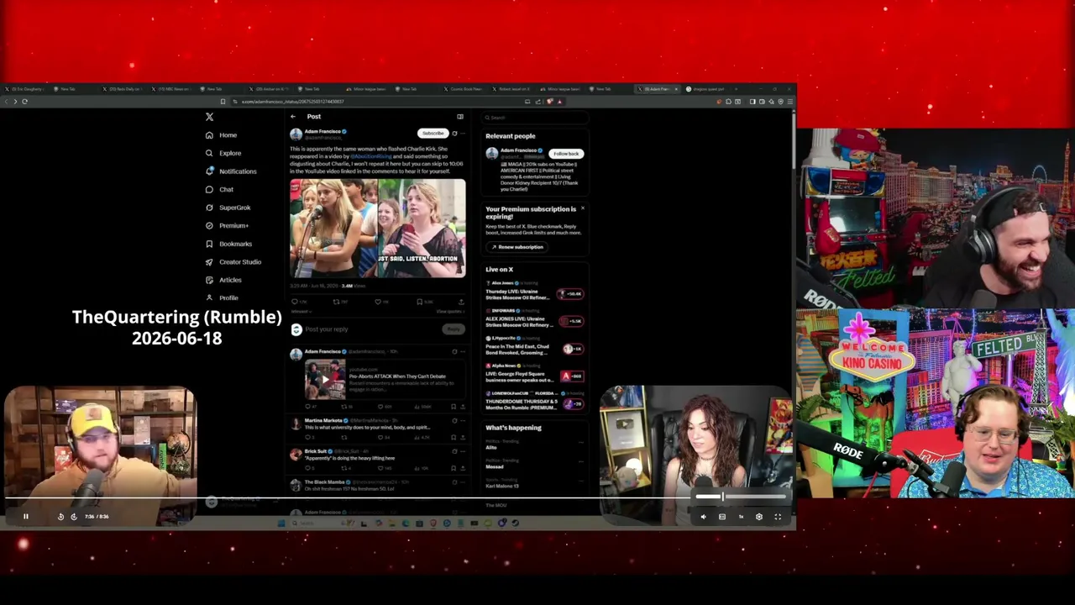The image size is (1075, 605).
Task: Click the Post your reply field
Action: [370, 329]
